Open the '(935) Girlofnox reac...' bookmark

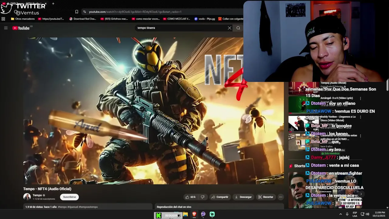click(114, 19)
